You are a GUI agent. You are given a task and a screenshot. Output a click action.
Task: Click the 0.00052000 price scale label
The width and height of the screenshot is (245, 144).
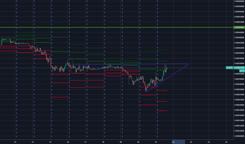[239, 22]
